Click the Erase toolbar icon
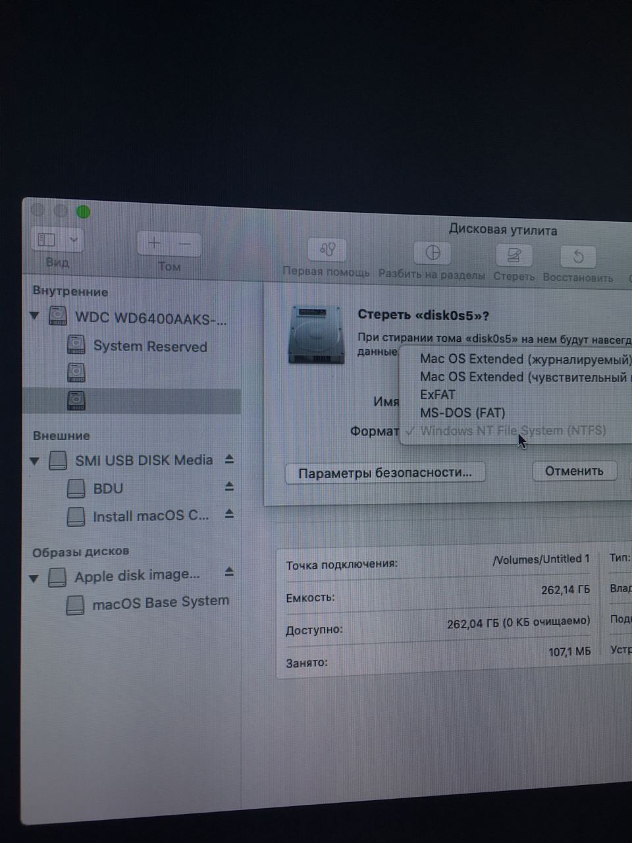632x843 pixels. point(513,256)
